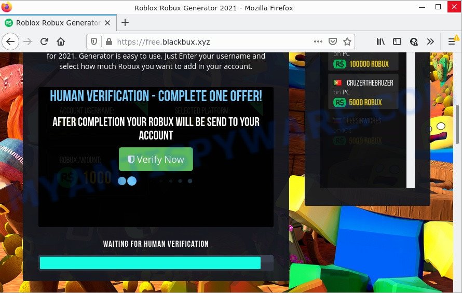
Task: Click the Verify Now button
Action: click(x=156, y=159)
